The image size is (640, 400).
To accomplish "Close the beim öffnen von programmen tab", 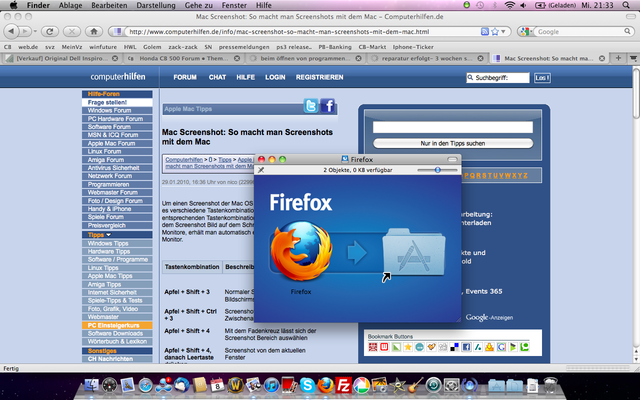I will 358,58.
